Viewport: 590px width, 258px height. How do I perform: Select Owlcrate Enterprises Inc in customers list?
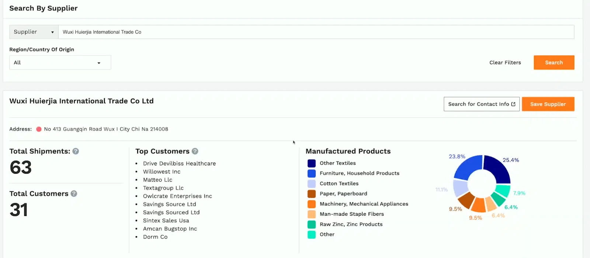click(177, 196)
